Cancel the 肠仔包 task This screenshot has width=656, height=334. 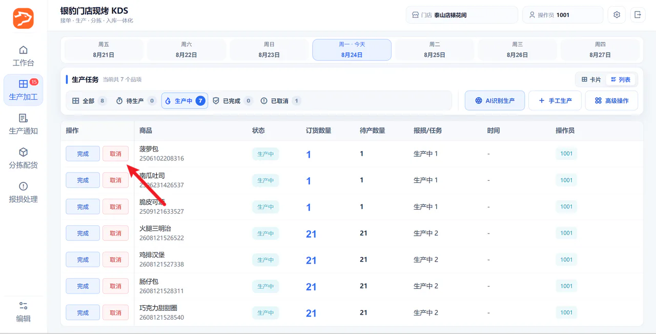(115, 286)
